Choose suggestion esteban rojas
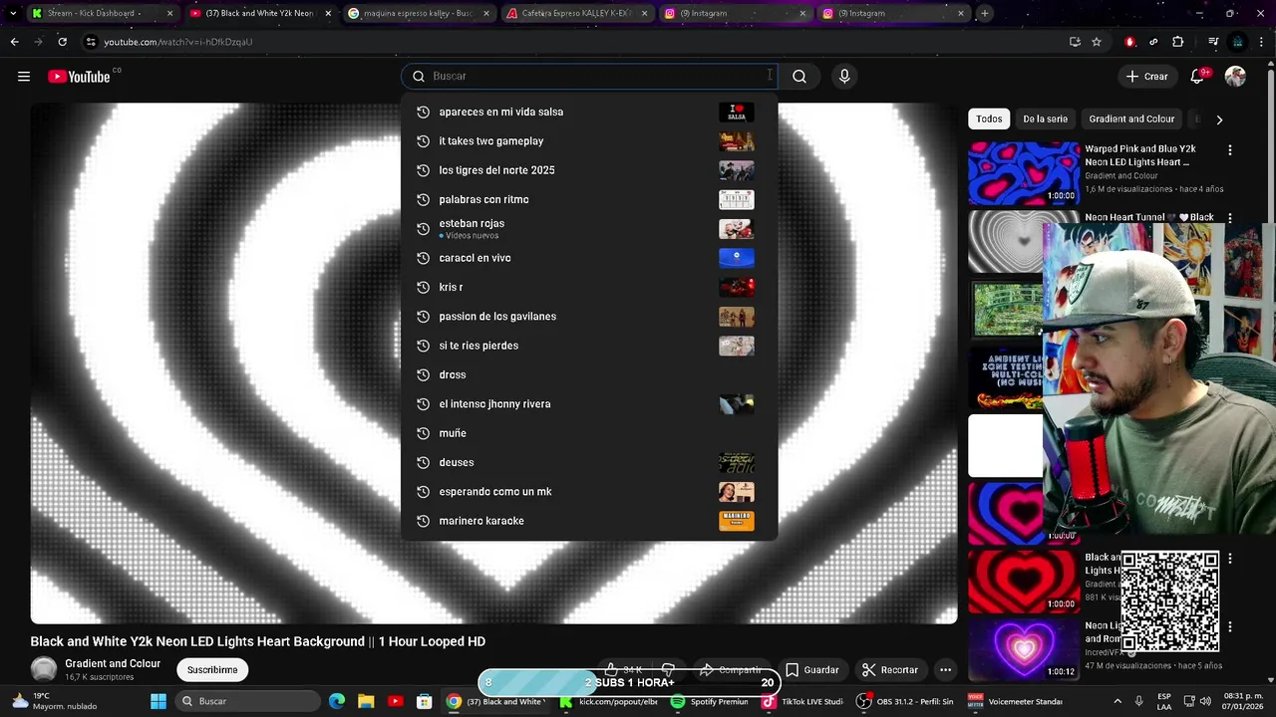The height and width of the screenshot is (717, 1276). (589, 229)
